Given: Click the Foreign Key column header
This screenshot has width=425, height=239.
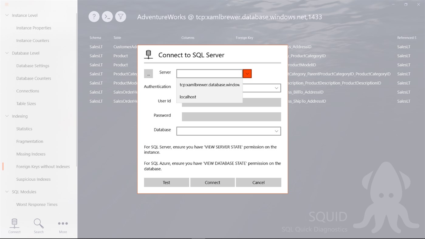Looking at the screenshot, I should coord(245,38).
